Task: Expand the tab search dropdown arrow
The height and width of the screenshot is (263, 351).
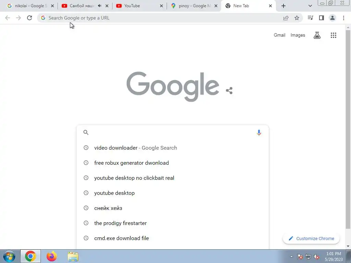Action: coord(310,6)
